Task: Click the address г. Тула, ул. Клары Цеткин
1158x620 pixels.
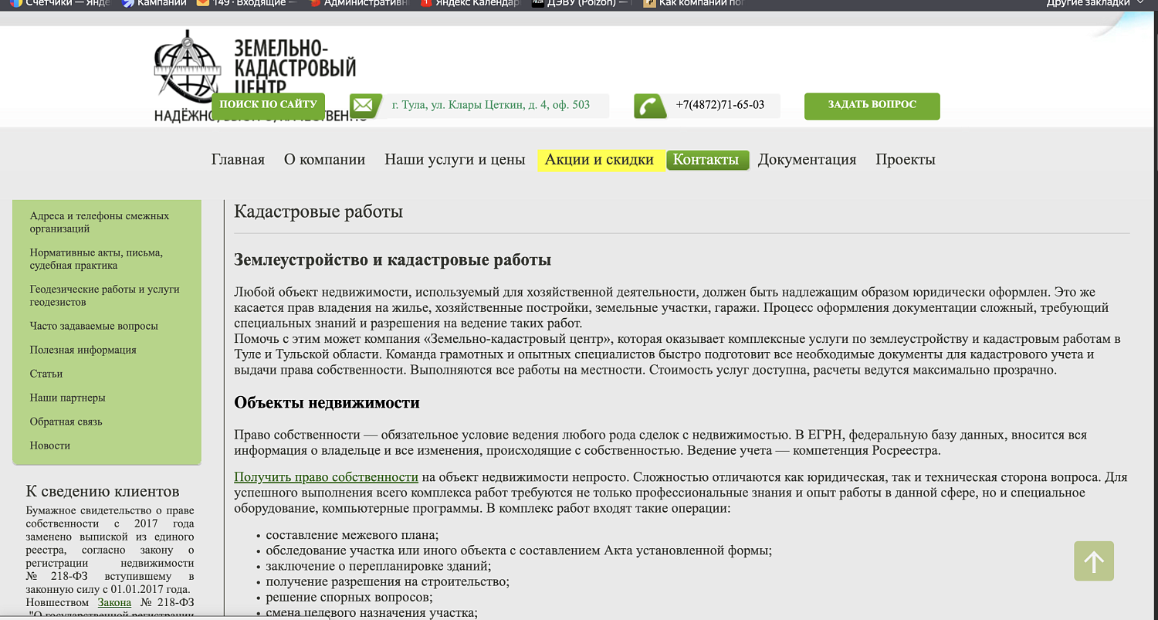Action: [491, 105]
